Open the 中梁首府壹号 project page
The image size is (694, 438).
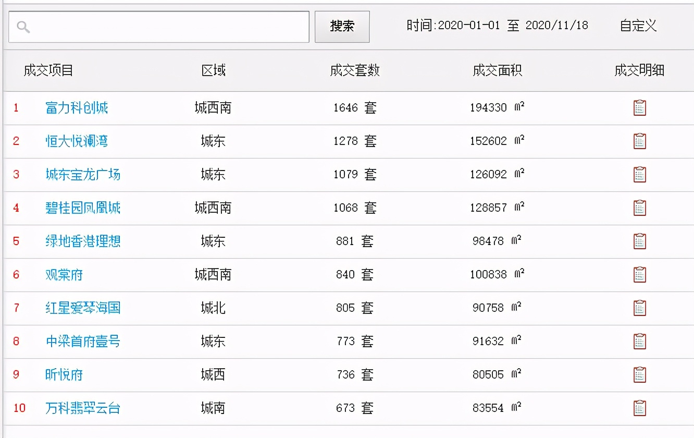point(83,341)
